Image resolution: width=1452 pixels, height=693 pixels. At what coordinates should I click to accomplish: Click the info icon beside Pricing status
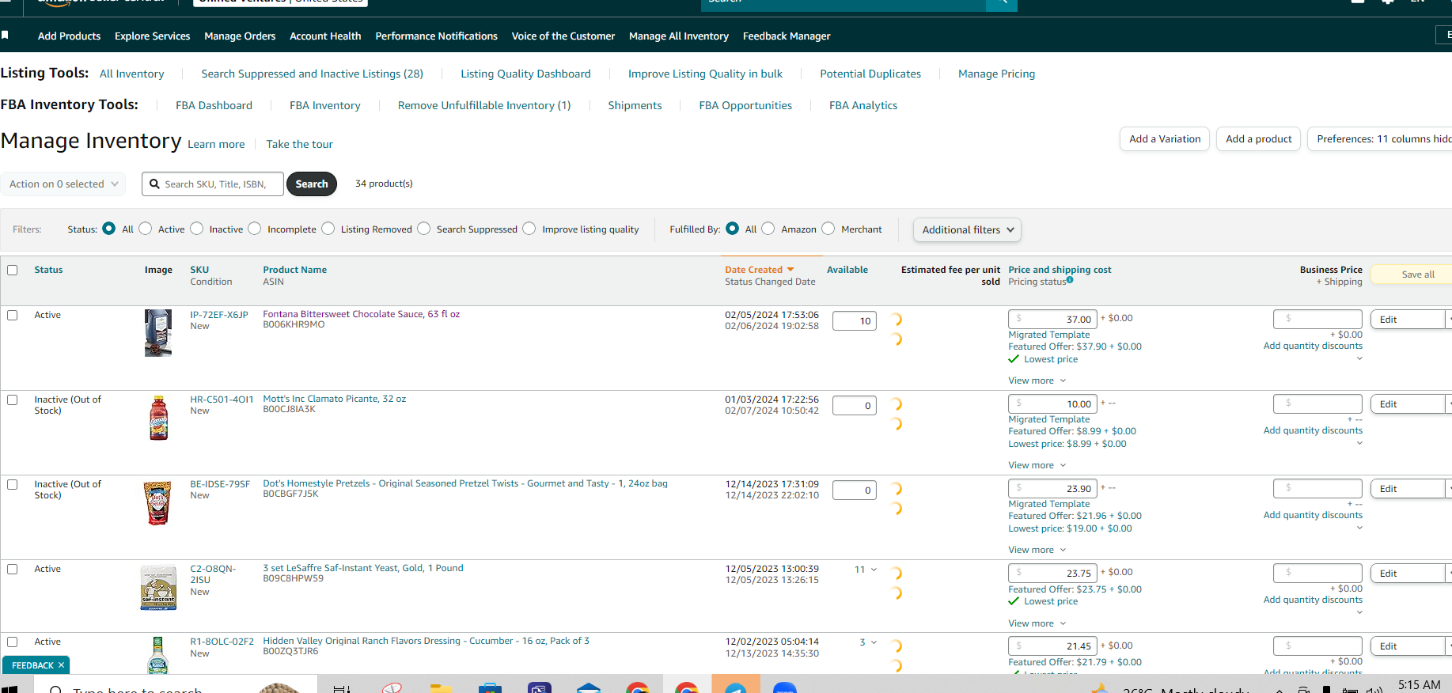1070,280
